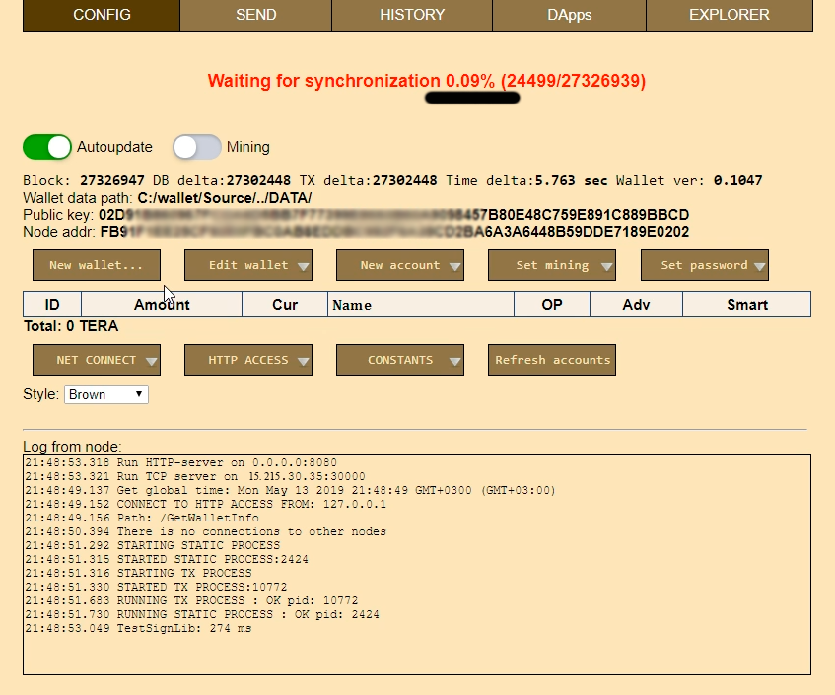Click log line TestSignLib: 274 ms
The height and width of the screenshot is (695, 835).
pyautogui.click(x=138, y=629)
